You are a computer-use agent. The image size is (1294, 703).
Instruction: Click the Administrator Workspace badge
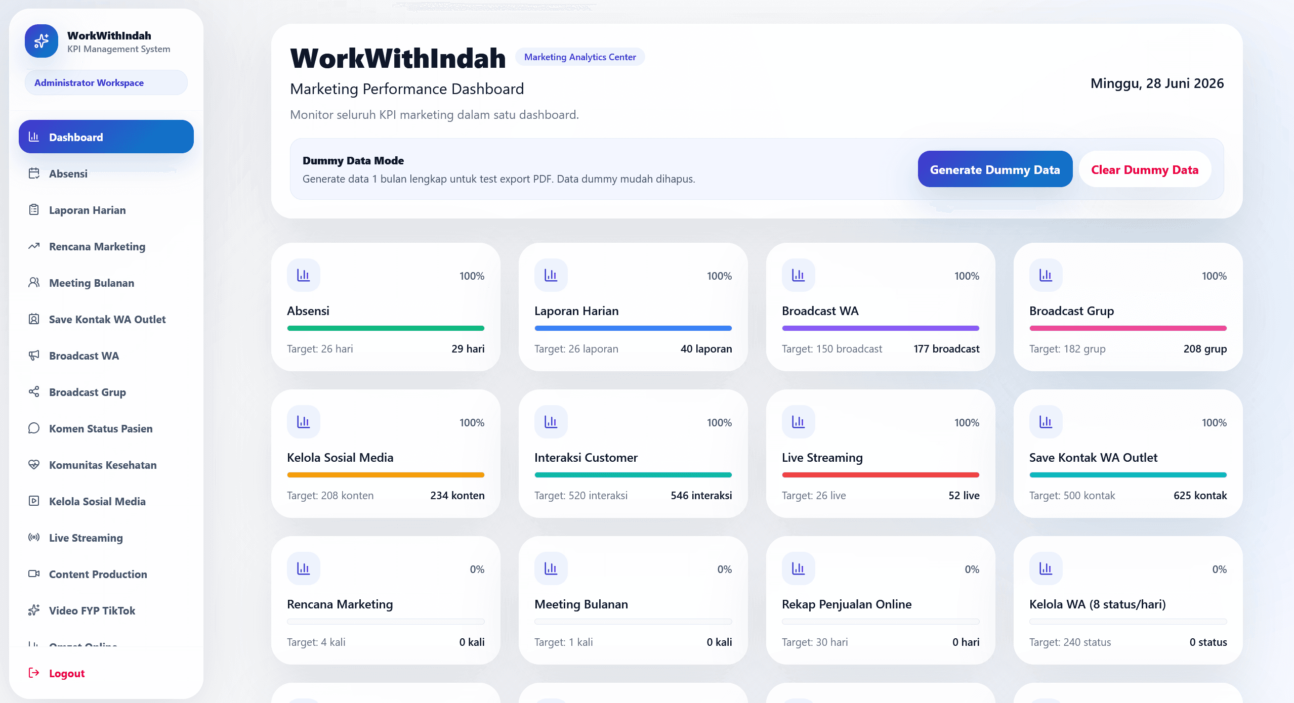click(x=106, y=82)
